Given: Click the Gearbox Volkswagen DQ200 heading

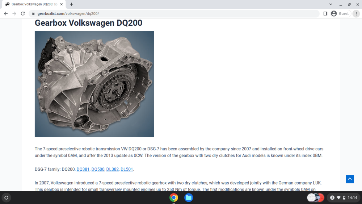Looking at the screenshot, I should tap(88, 23).
